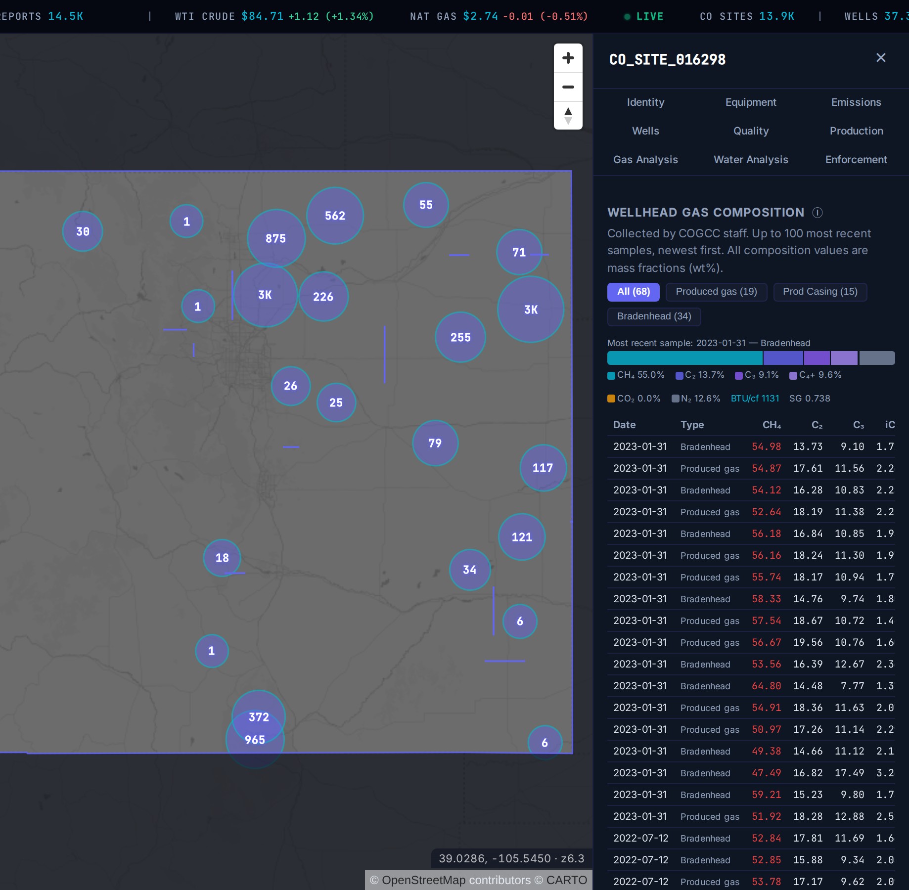Viewport: 909px width, 890px height.
Task: Filter samples by Produced gas (19)
Action: pyautogui.click(x=716, y=292)
